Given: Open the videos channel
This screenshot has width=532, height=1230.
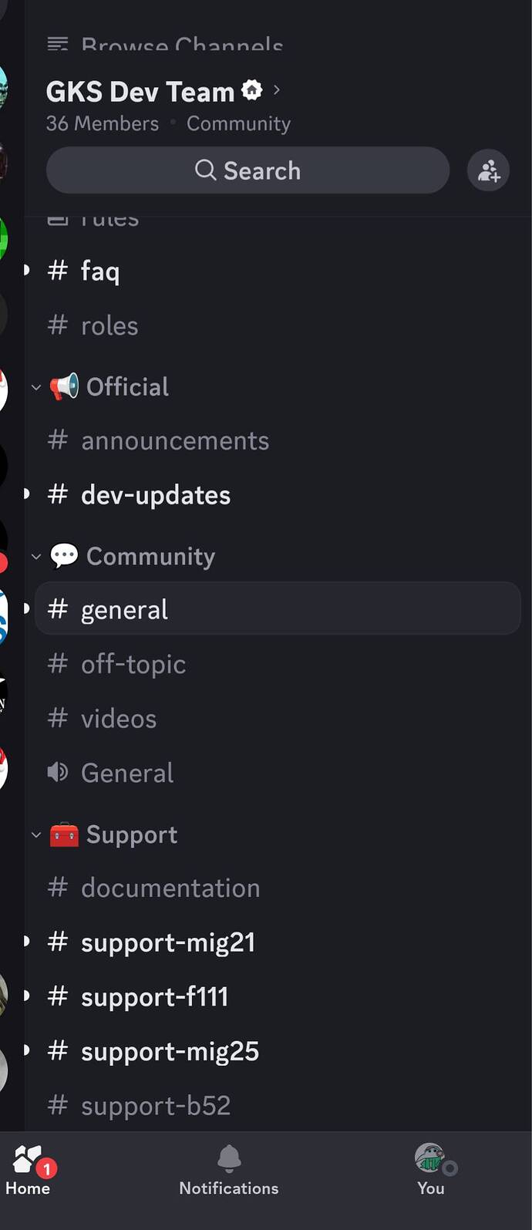Looking at the screenshot, I should (x=119, y=719).
